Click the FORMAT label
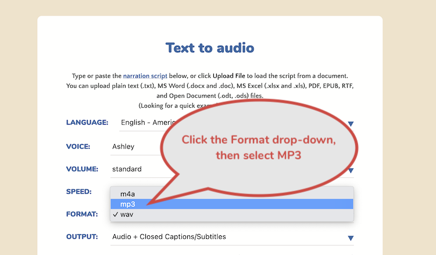This screenshot has width=436, height=255. point(82,214)
